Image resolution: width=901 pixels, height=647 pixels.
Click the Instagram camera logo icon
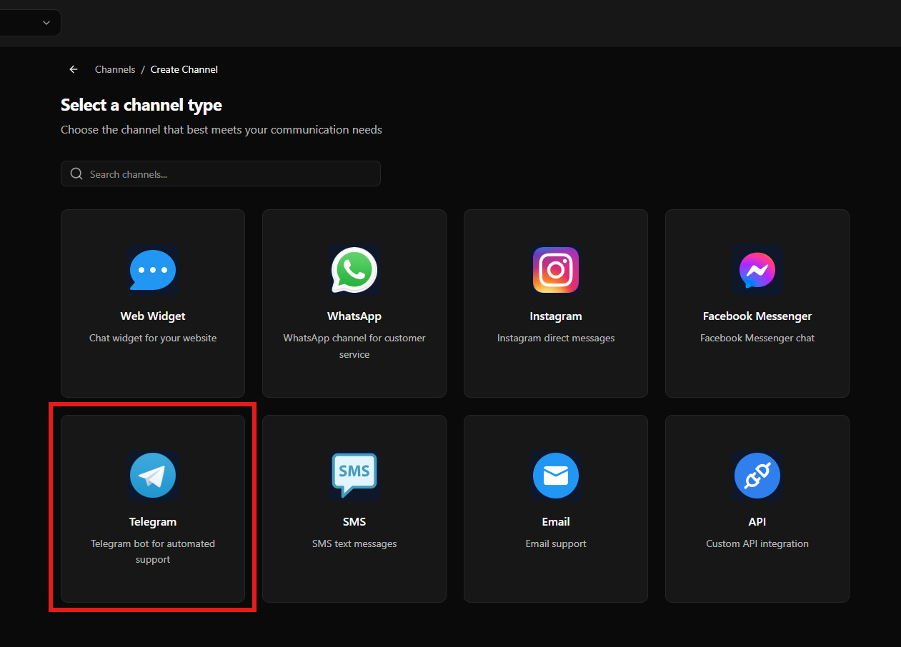(556, 270)
